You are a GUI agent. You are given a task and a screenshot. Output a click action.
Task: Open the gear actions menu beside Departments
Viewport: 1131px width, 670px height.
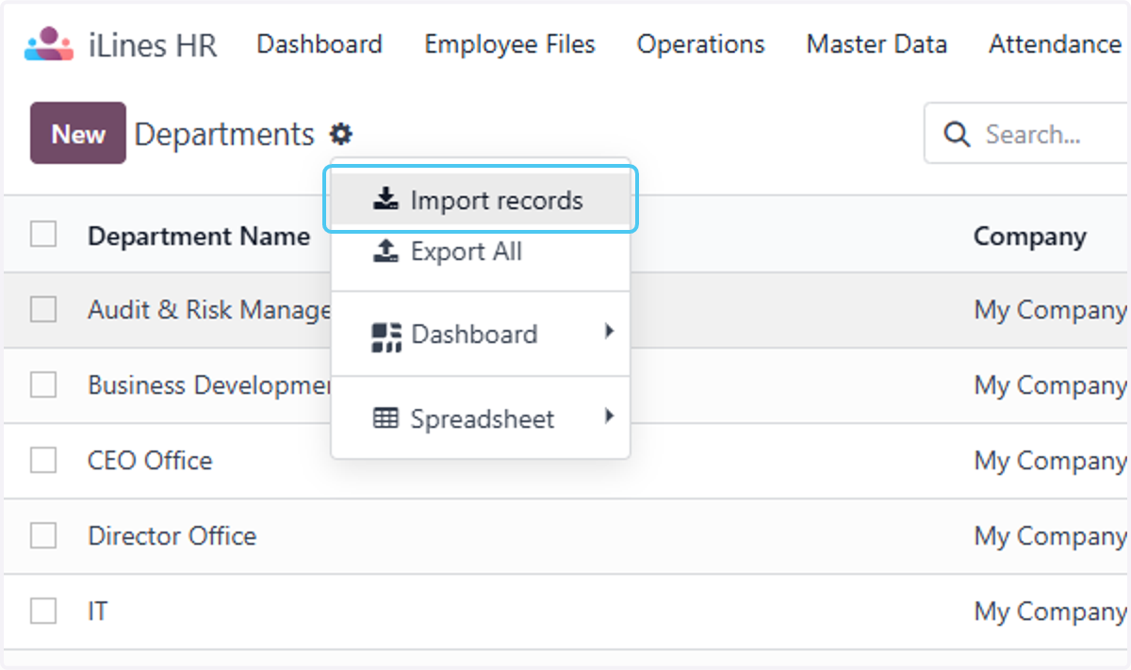coord(341,134)
